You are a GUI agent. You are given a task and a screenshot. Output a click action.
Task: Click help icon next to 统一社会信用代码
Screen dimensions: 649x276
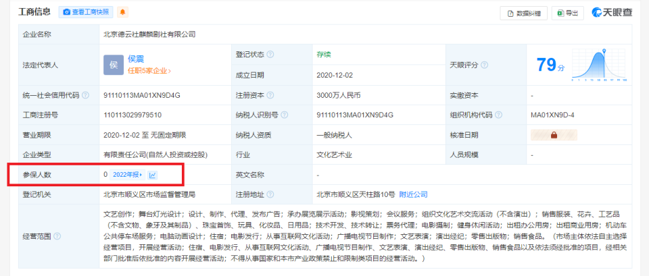[x=85, y=95]
